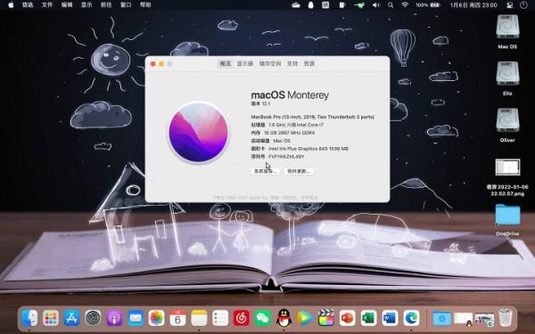Launch App Store from the Dock
The height and width of the screenshot is (334, 535).
pyautogui.click(x=71, y=318)
